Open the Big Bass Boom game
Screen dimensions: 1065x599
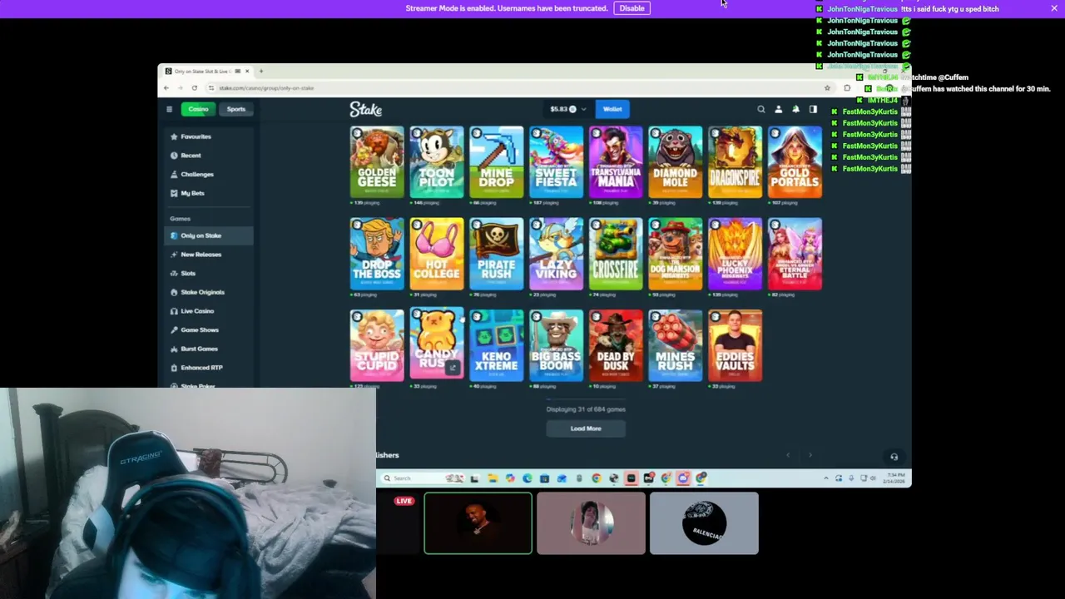coord(557,345)
